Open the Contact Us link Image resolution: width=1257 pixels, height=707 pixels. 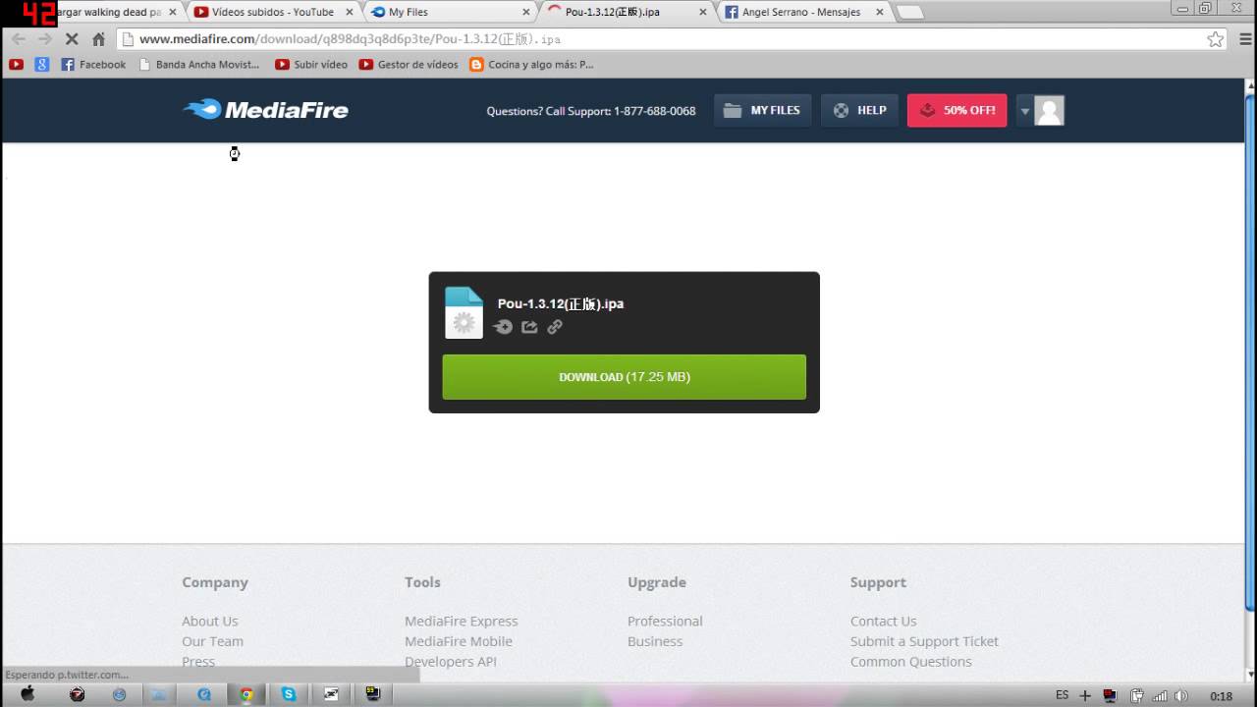[884, 621]
